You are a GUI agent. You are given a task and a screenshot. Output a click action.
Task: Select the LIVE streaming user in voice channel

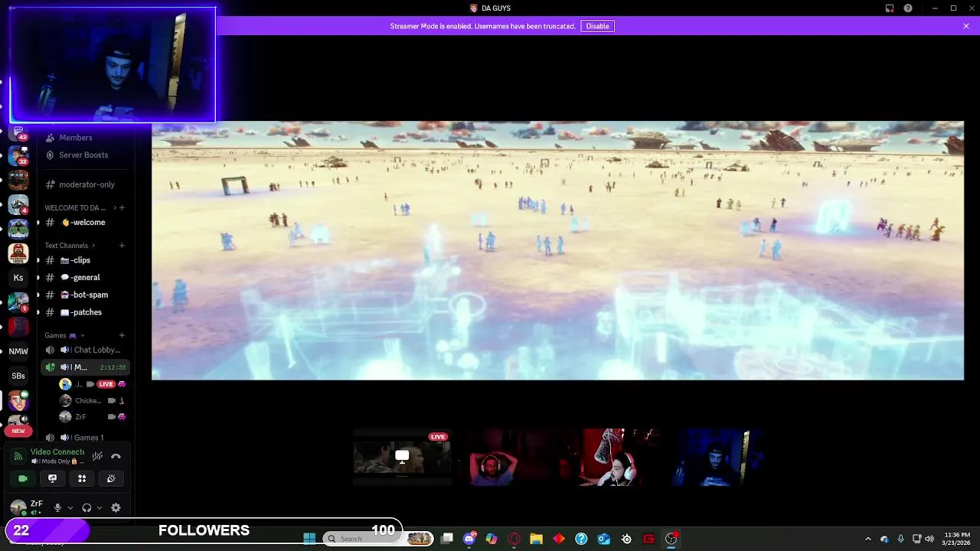pos(92,384)
